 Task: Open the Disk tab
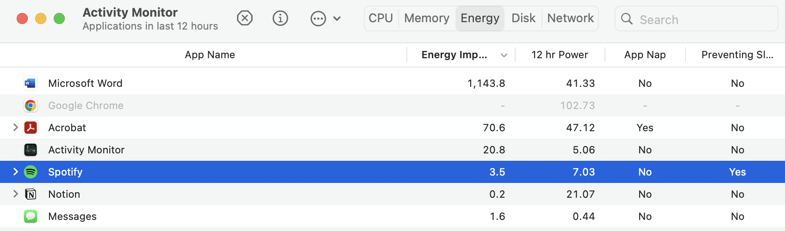523,18
